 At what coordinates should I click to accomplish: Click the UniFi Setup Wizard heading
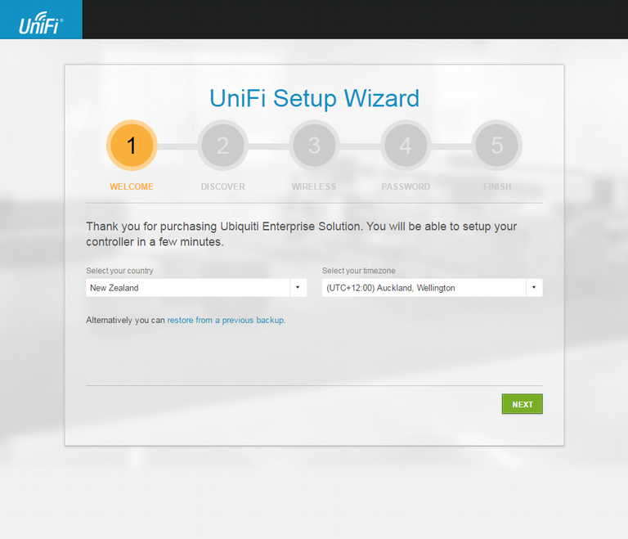(x=314, y=98)
